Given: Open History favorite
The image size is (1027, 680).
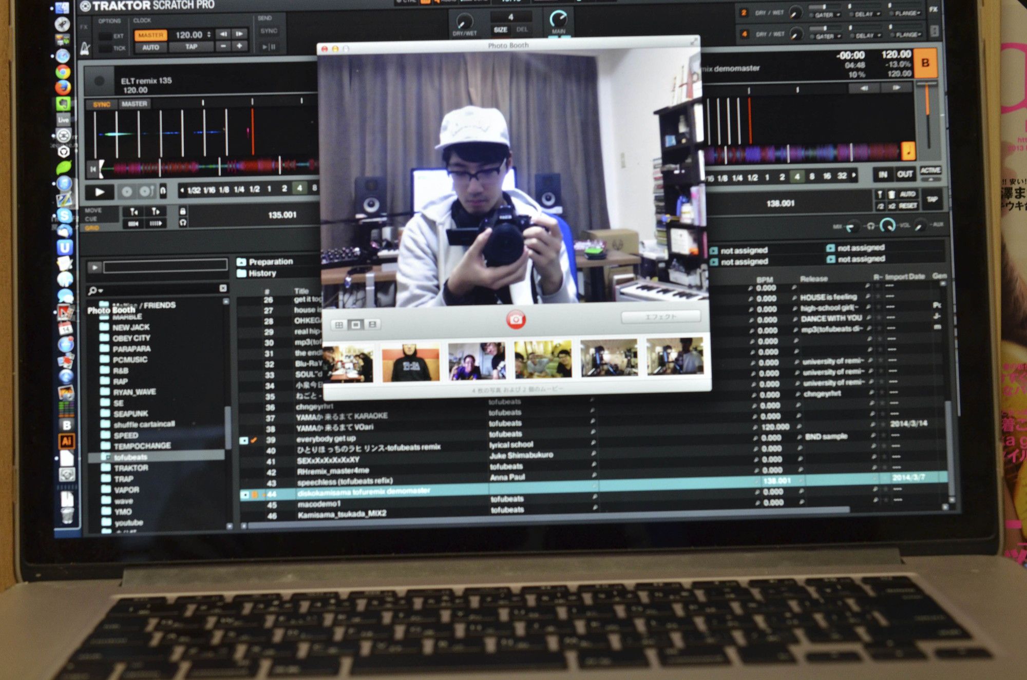Looking at the screenshot, I should tap(256, 274).
